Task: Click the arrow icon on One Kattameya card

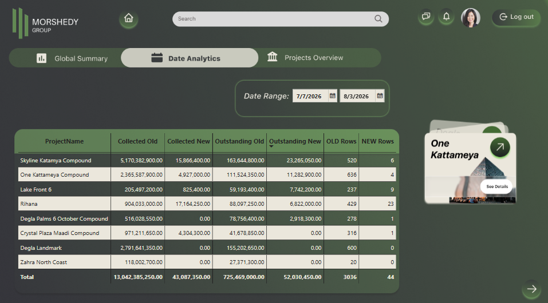Action: [500, 147]
